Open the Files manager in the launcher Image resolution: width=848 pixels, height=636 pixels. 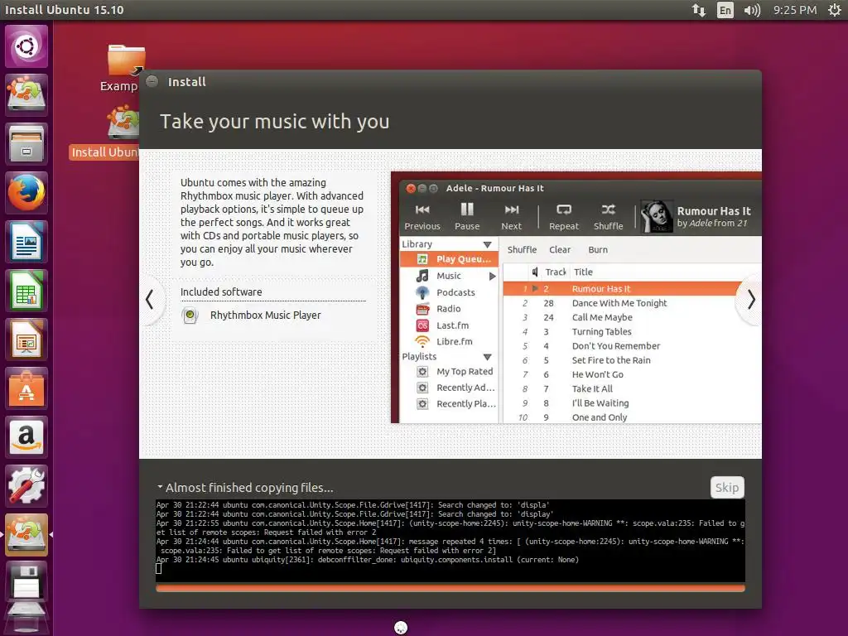tap(26, 144)
